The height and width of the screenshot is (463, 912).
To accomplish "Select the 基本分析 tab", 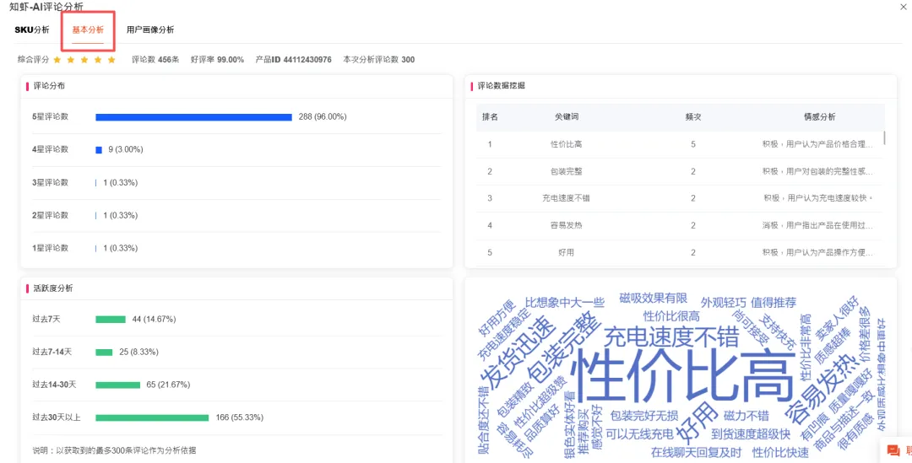I will coord(88,30).
